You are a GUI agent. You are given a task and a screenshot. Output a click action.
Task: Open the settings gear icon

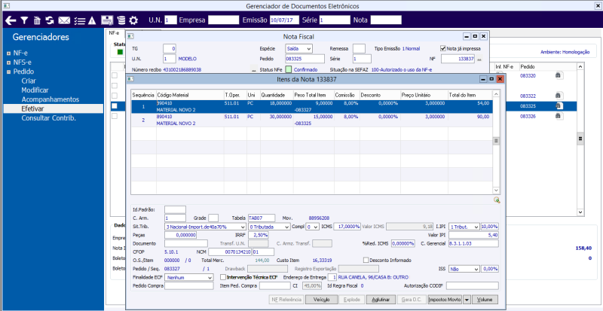pos(133,20)
